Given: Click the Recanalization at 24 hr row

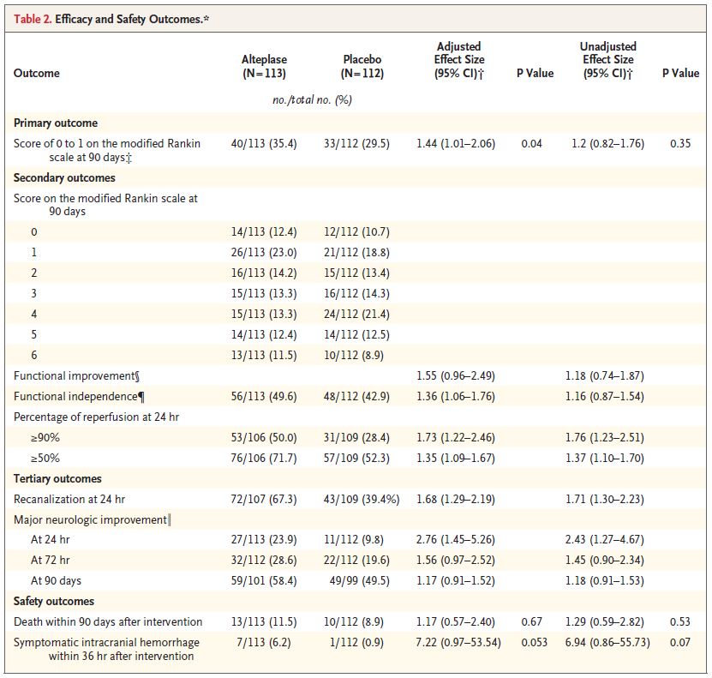Looking at the screenshot, I should click(x=356, y=499).
